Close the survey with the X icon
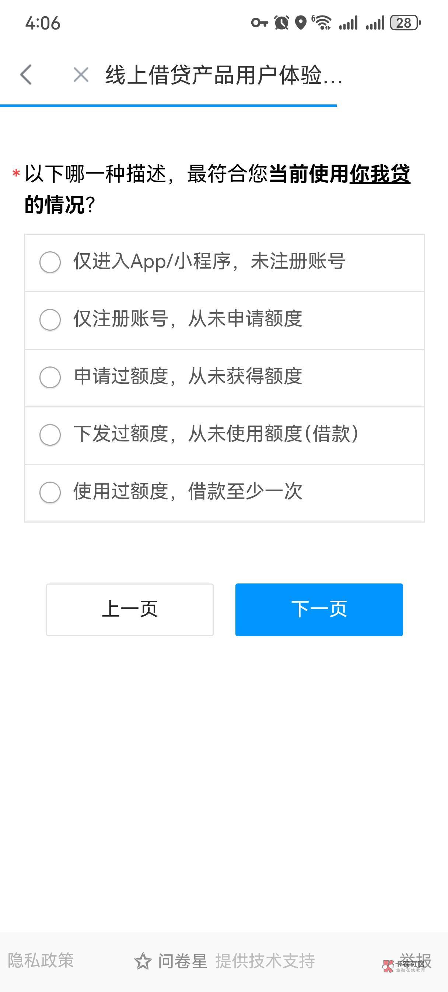This screenshot has height=992, width=448. point(81,75)
